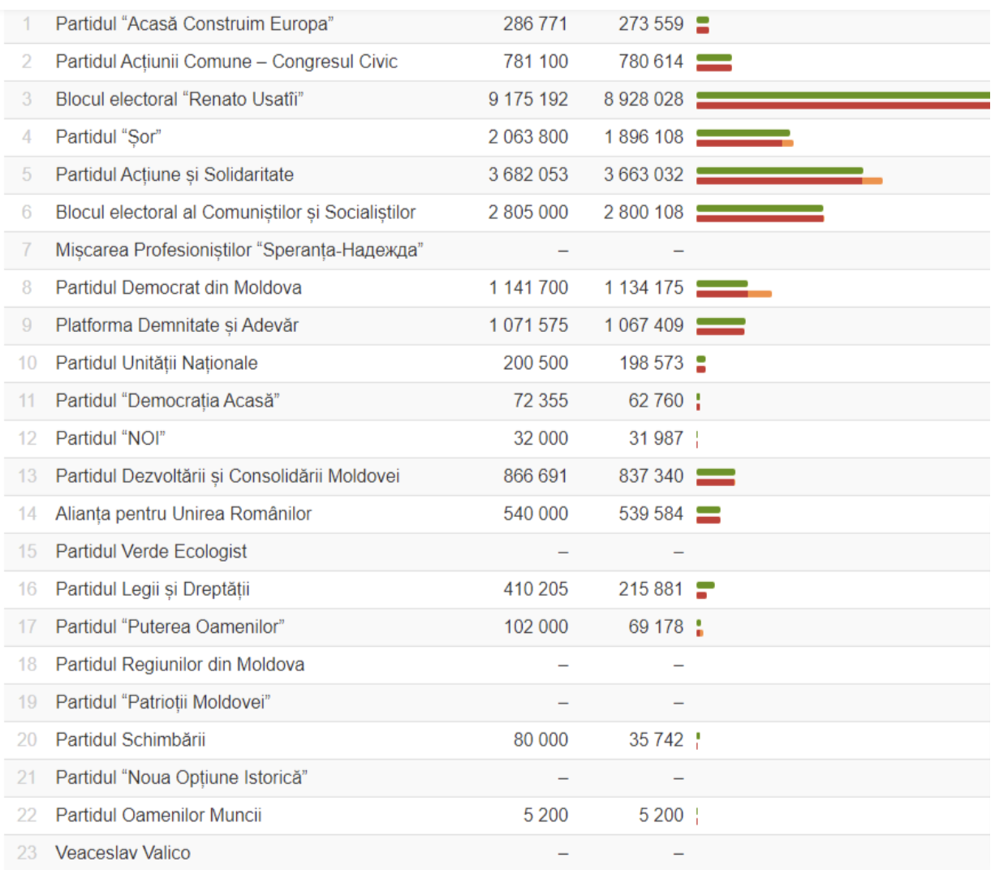This screenshot has width=995, height=870.
Task: Click the Blocul electoral "Renato Usatîi" row name
Action: point(179,99)
